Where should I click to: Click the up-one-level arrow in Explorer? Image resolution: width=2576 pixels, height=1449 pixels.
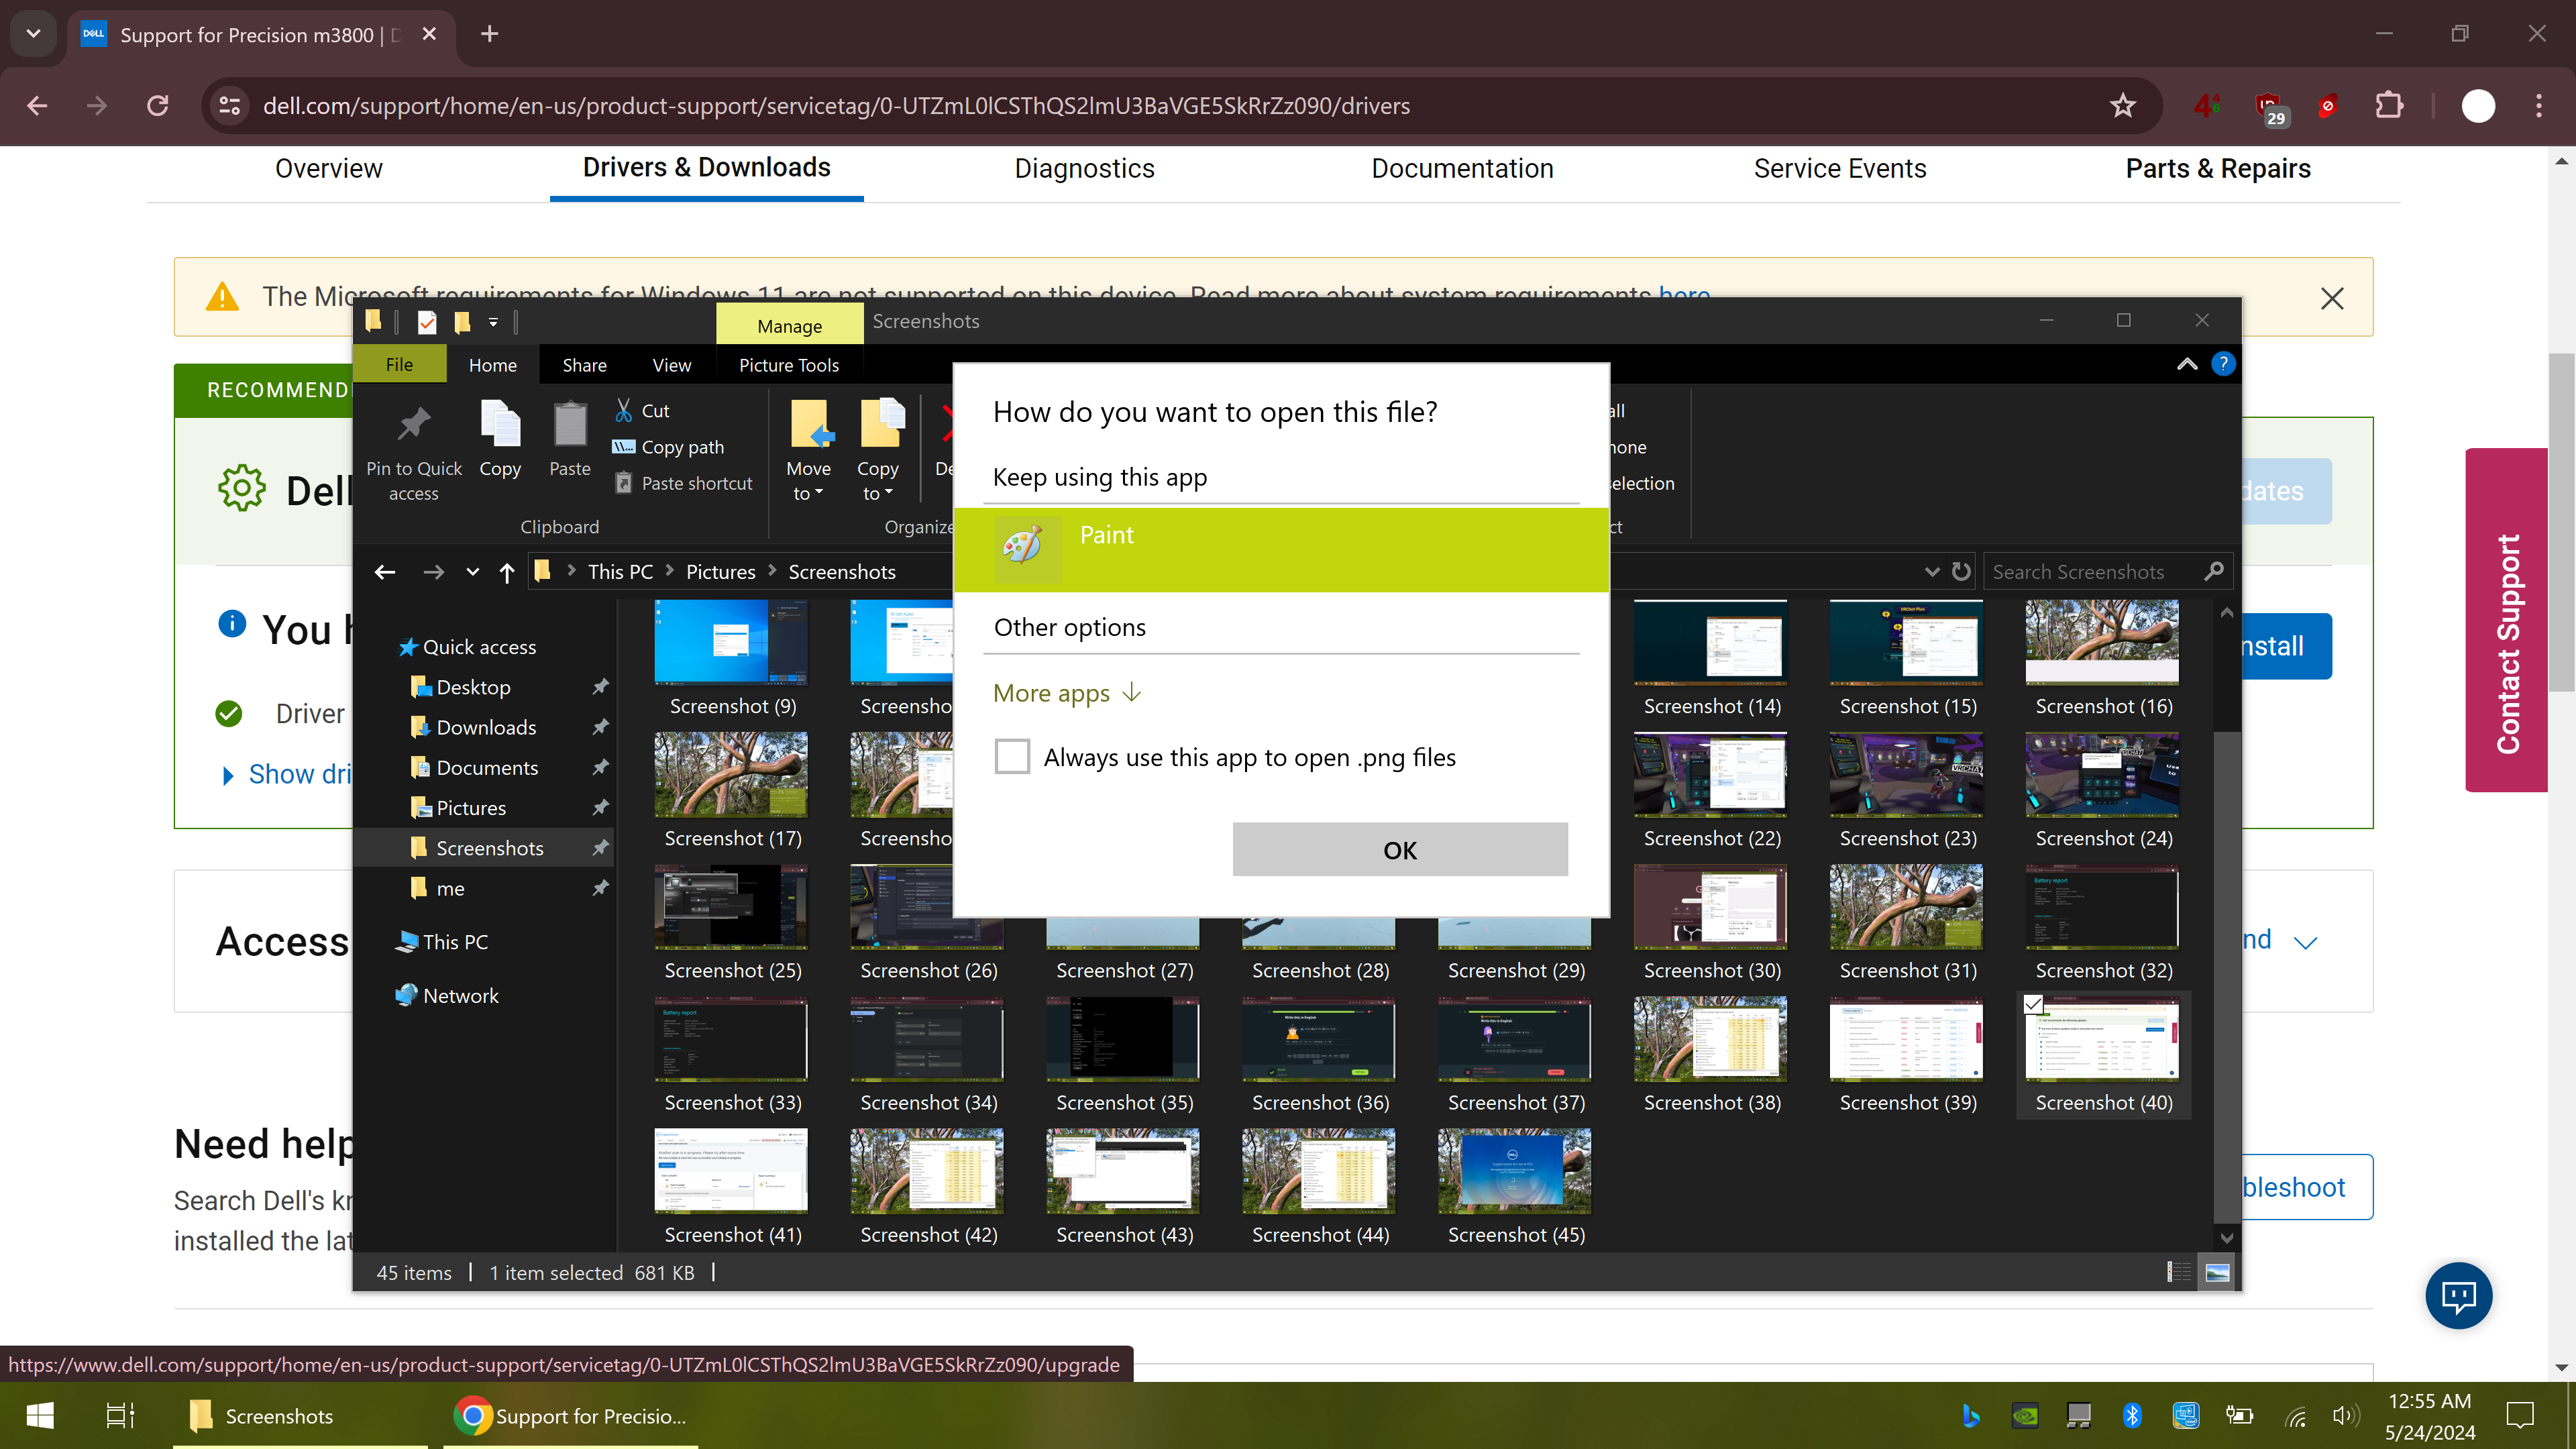pyautogui.click(x=507, y=572)
